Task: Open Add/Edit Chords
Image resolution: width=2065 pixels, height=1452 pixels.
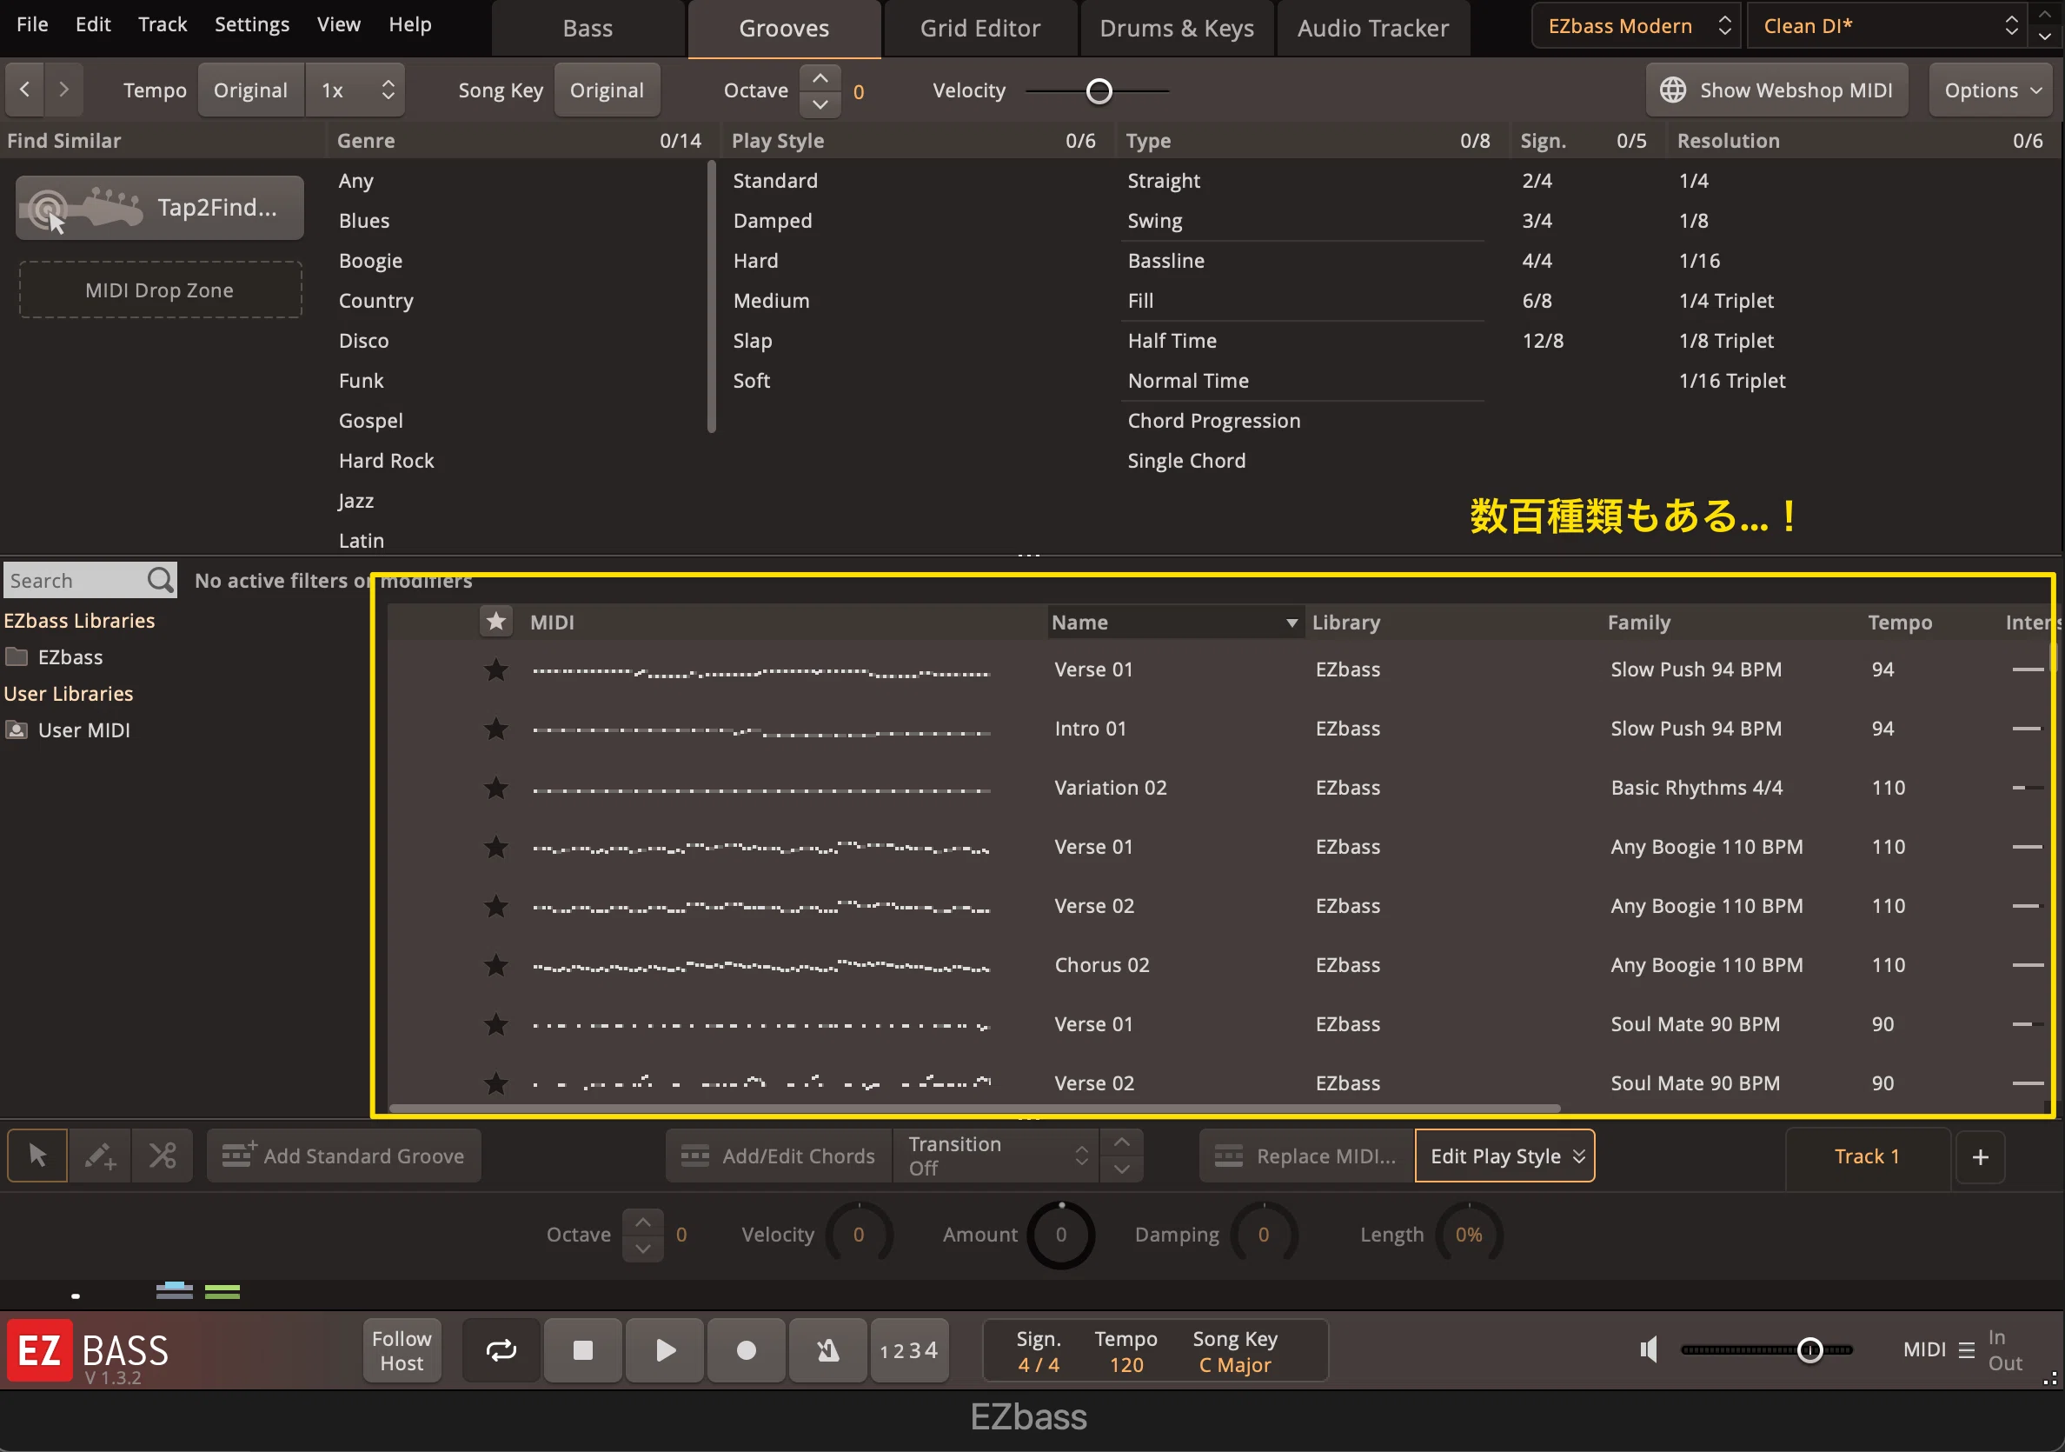Action: [x=779, y=1156]
